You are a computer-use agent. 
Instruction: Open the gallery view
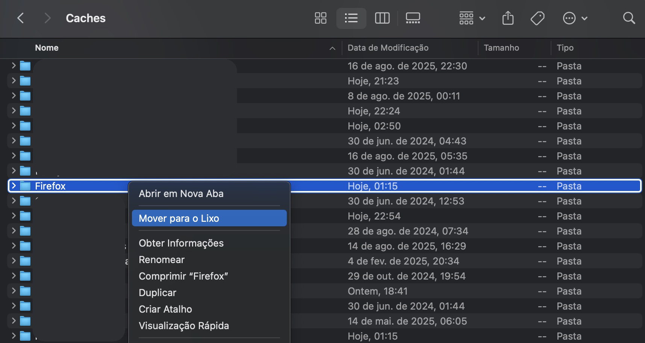[x=412, y=18]
